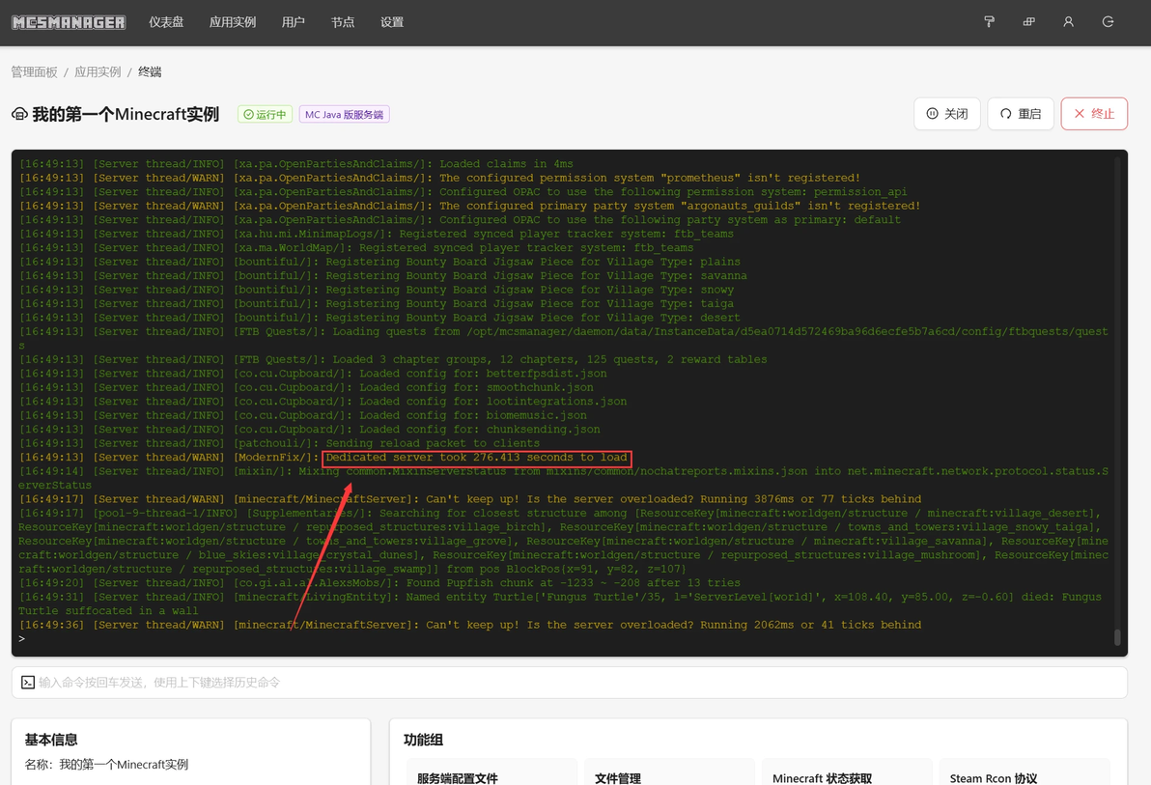Click the MC Java 版服务端 tag
The height and width of the screenshot is (785, 1151).
point(345,115)
